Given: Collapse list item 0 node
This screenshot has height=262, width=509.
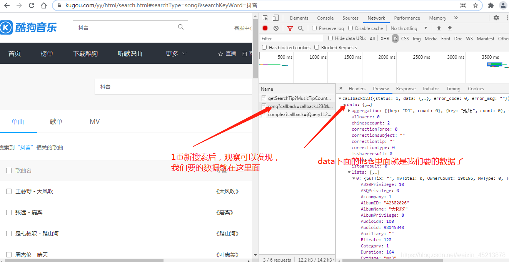Looking at the screenshot, I should [x=354, y=178].
